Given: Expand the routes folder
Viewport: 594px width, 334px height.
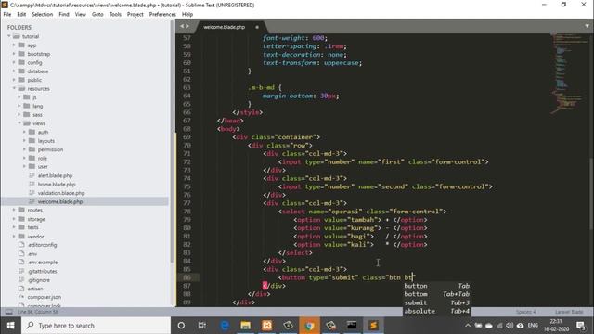Looking at the screenshot, I should pos(14,210).
